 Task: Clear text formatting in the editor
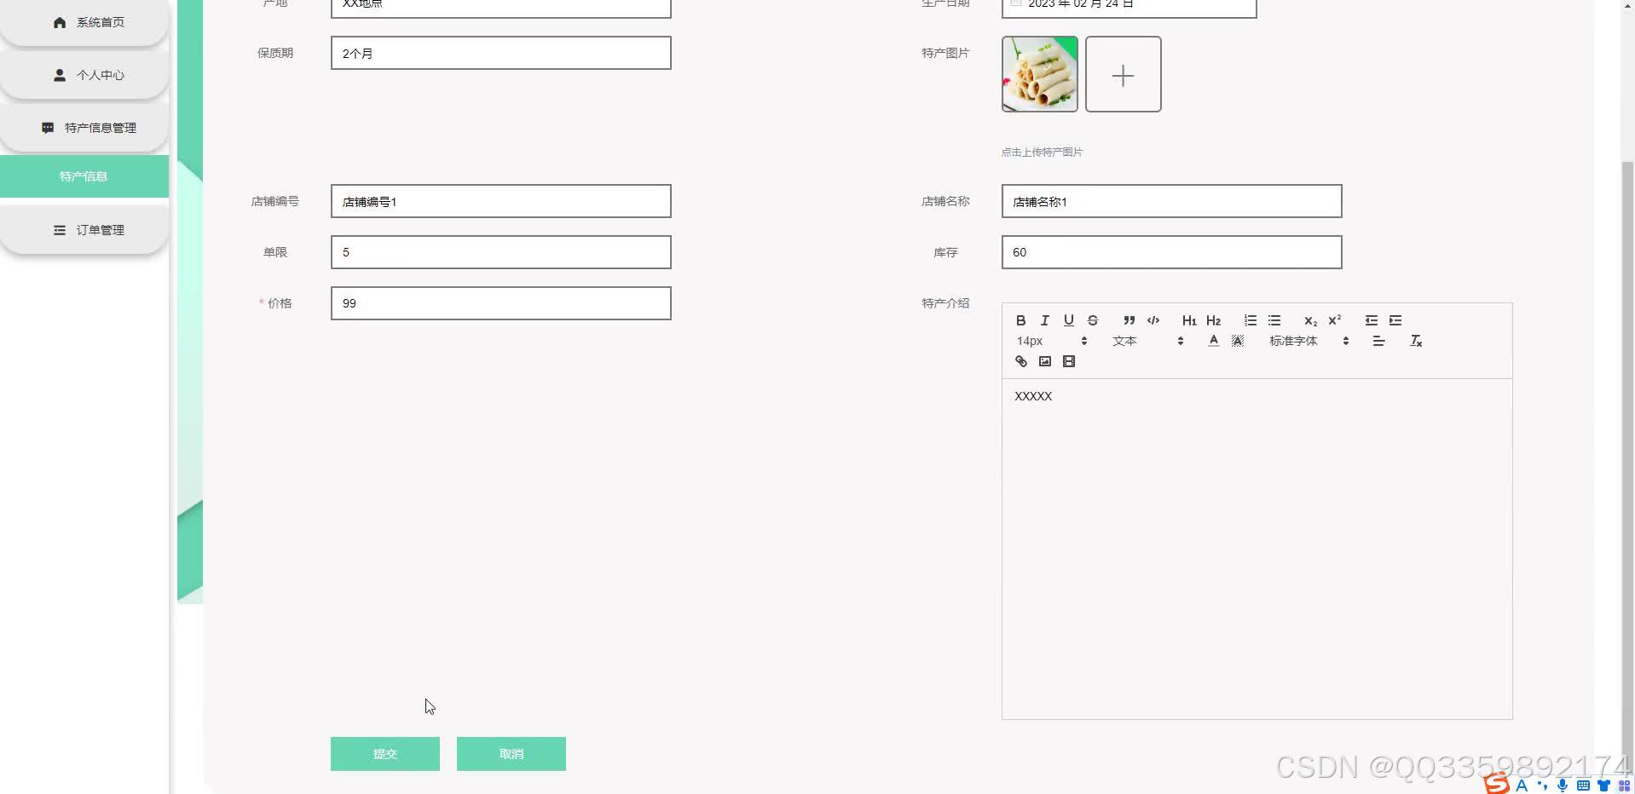tap(1415, 341)
